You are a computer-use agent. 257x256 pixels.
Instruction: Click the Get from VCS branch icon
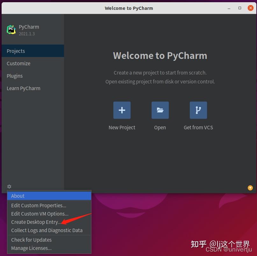198,110
